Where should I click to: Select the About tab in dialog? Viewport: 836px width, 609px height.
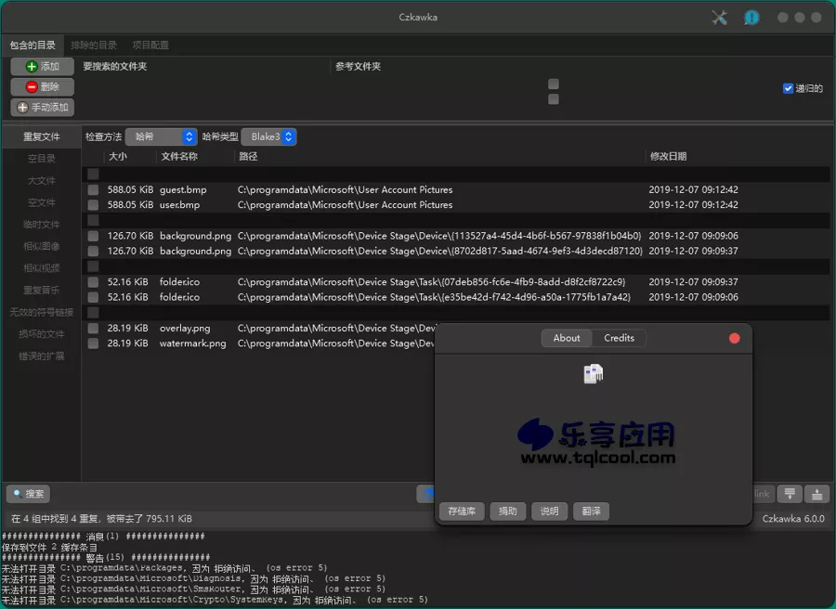point(567,338)
